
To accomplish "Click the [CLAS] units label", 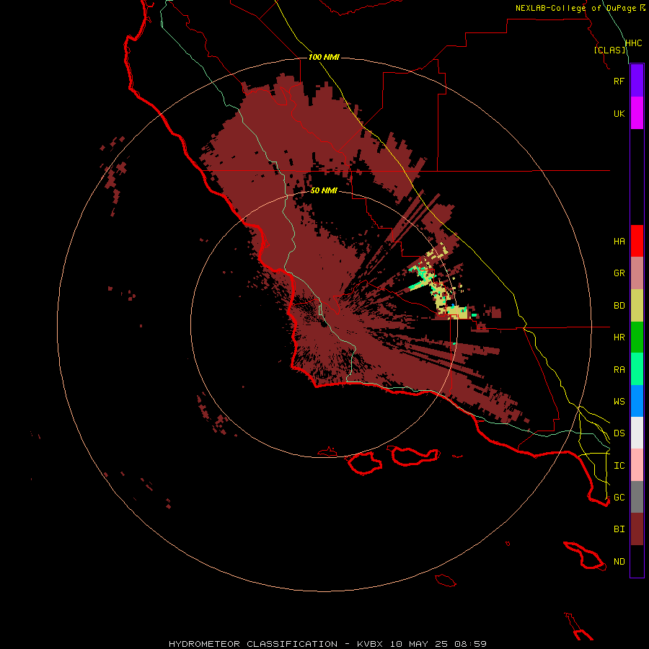I will click(609, 50).
